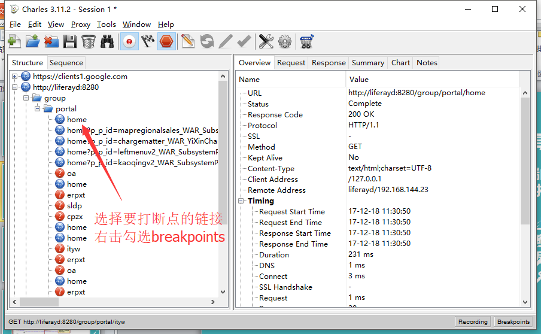Viewport: 541px width, 334px height.
Task: Click the globe icon of https://clients1.google.com
Action: 26,76
